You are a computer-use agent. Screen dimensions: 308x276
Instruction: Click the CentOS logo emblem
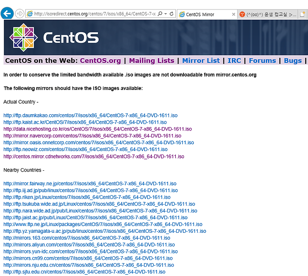[x=24, y=37]
